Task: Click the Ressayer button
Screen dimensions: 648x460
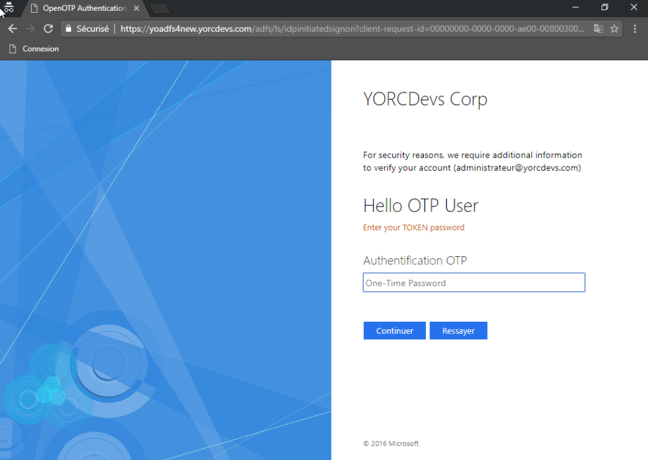Action: 458,330
